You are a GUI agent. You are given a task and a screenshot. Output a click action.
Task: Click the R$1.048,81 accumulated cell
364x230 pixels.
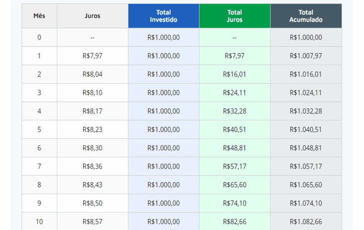(306, 148)
